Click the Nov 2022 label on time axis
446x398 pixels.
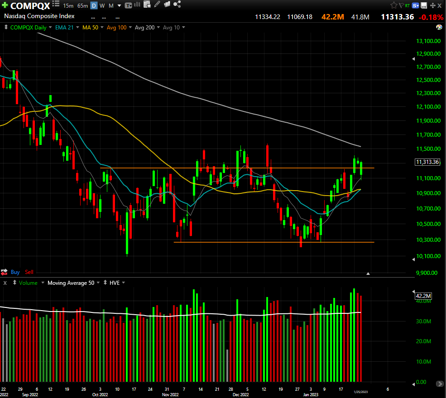click(x=170, y=394)
